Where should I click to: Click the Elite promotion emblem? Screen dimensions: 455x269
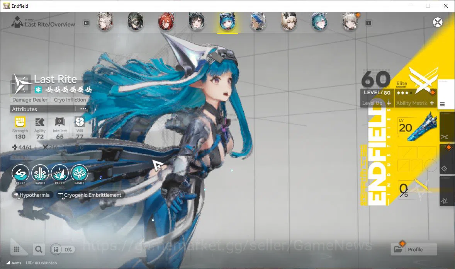[x=423, y=80]
